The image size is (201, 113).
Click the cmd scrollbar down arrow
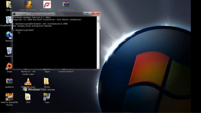(98, 67)
